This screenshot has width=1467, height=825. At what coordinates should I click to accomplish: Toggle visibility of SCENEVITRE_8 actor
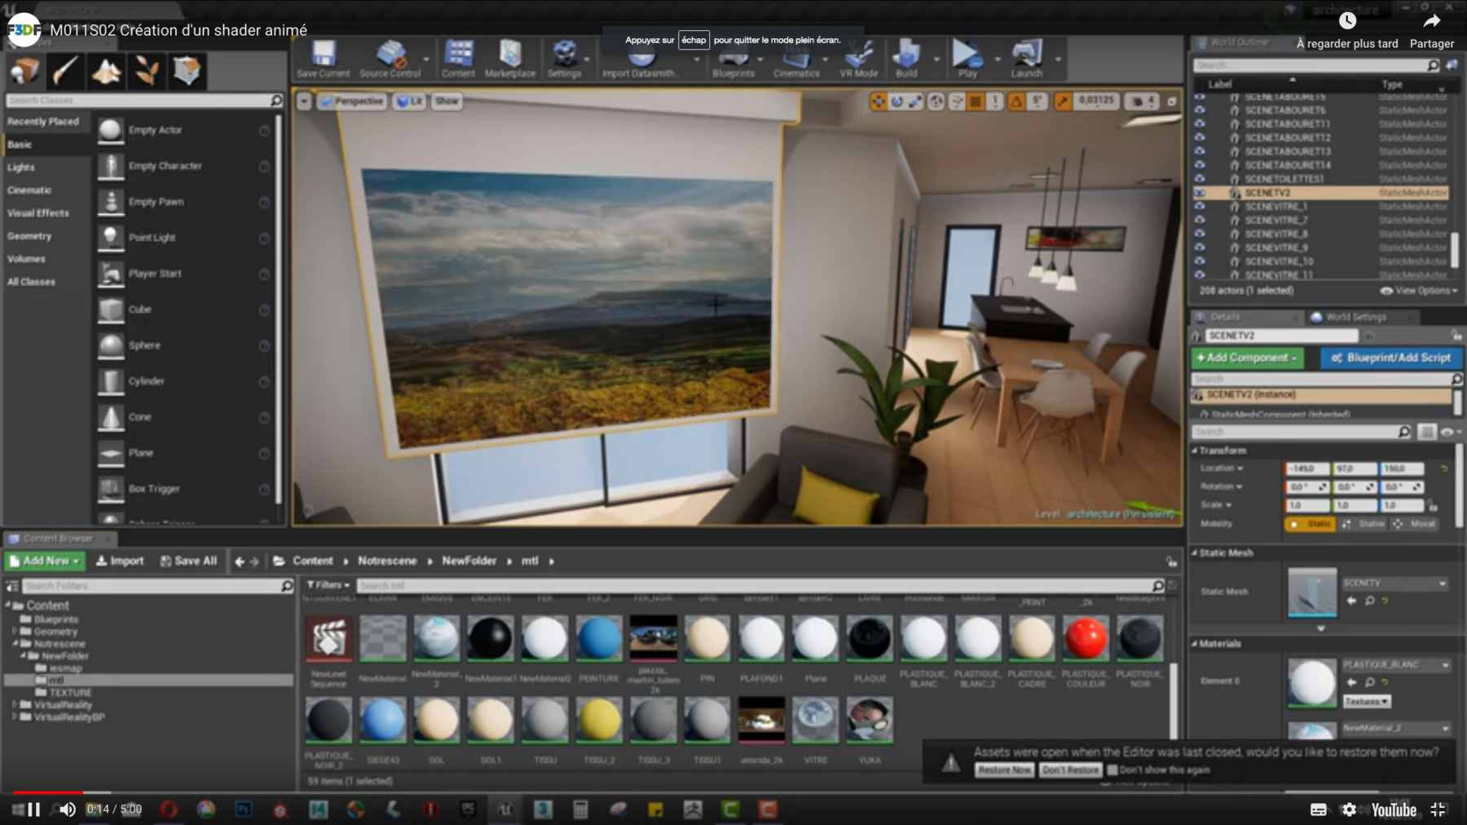point(1200,234)
